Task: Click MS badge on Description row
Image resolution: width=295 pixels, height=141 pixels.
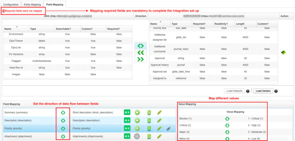Action: pyautogui.click(x=127, y=120)
